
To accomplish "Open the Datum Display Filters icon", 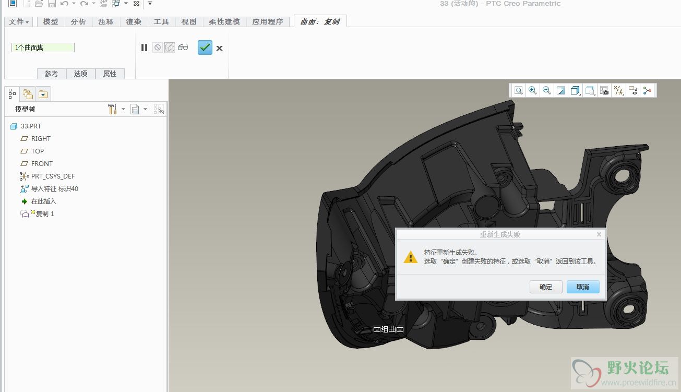I will 618,90.
